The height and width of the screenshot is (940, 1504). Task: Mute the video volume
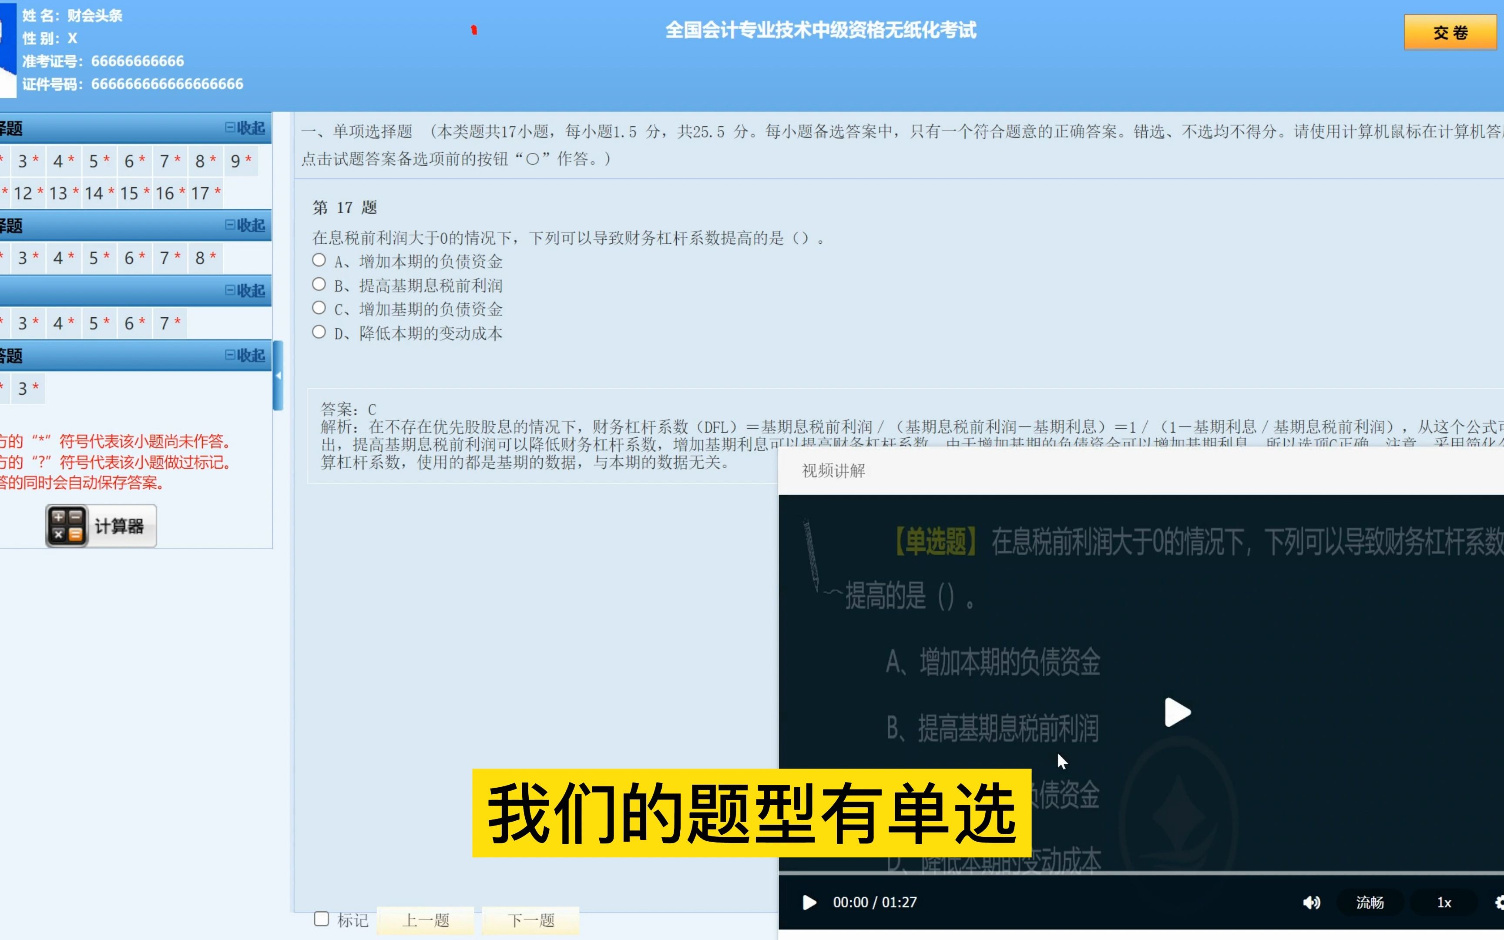(1313, 902)
